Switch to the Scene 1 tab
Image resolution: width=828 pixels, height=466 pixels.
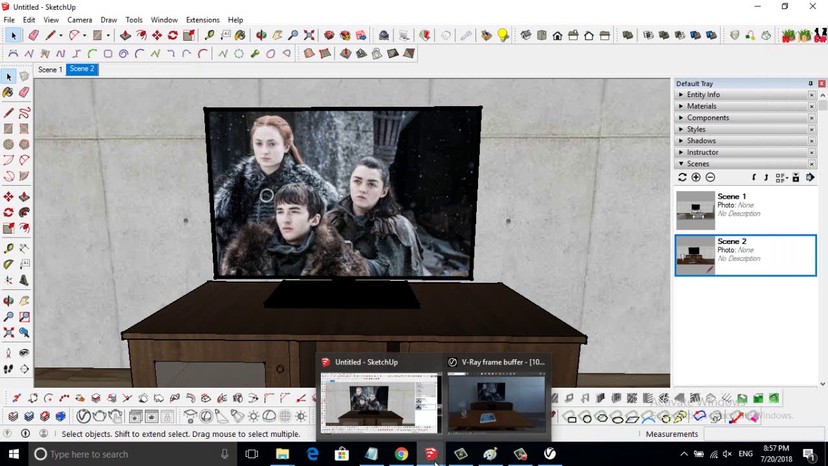pos(50,69)
